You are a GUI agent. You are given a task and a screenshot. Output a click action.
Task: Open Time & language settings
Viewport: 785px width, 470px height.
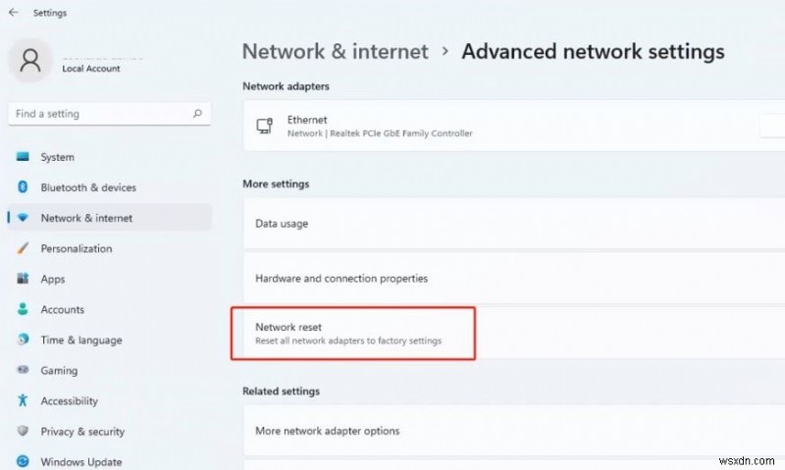pyautogui.click(x=80, y=340)
